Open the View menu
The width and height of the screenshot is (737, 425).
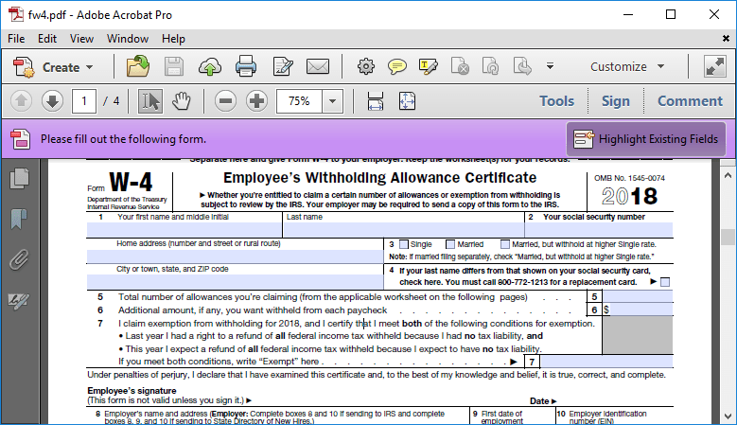click(x=81, y=39)
